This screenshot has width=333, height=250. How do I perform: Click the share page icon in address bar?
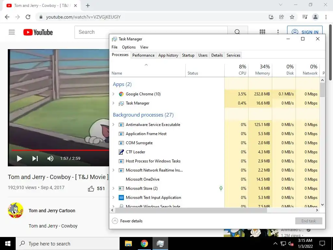[282, 17]
